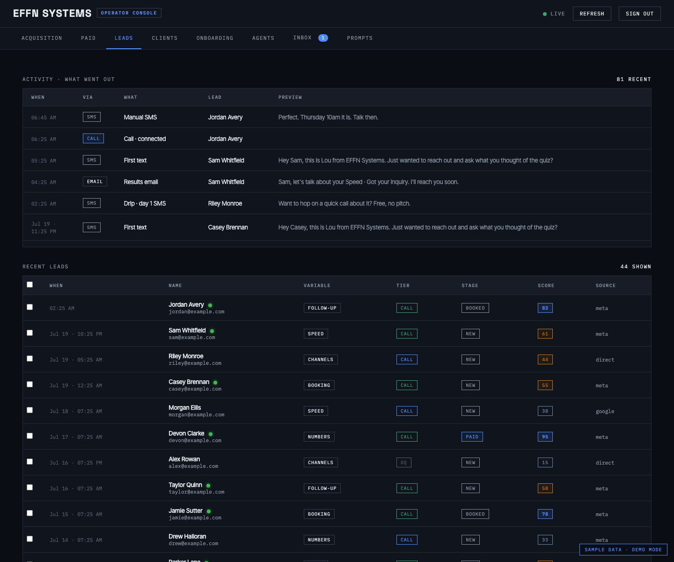Screen dimensions: 674x562
Task: Open the Clients tab
Action: click(165, 38)
